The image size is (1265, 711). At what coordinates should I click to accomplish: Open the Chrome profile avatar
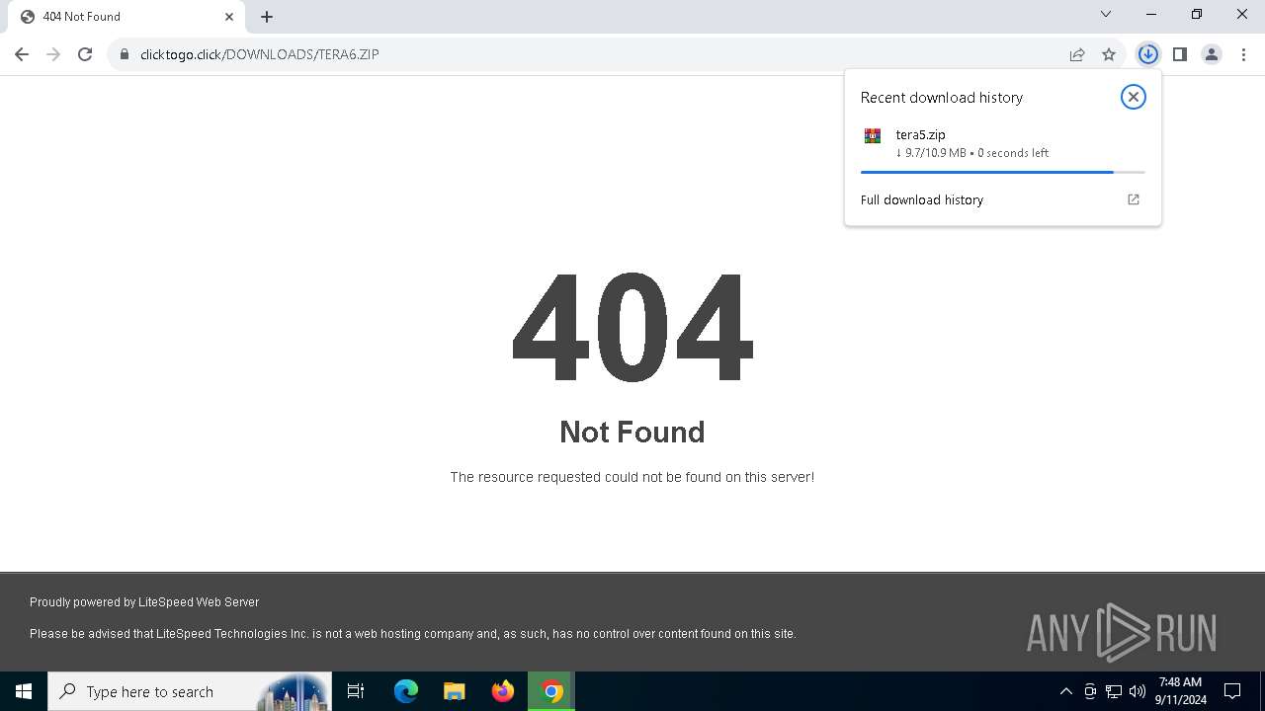tap(1212, 54)
